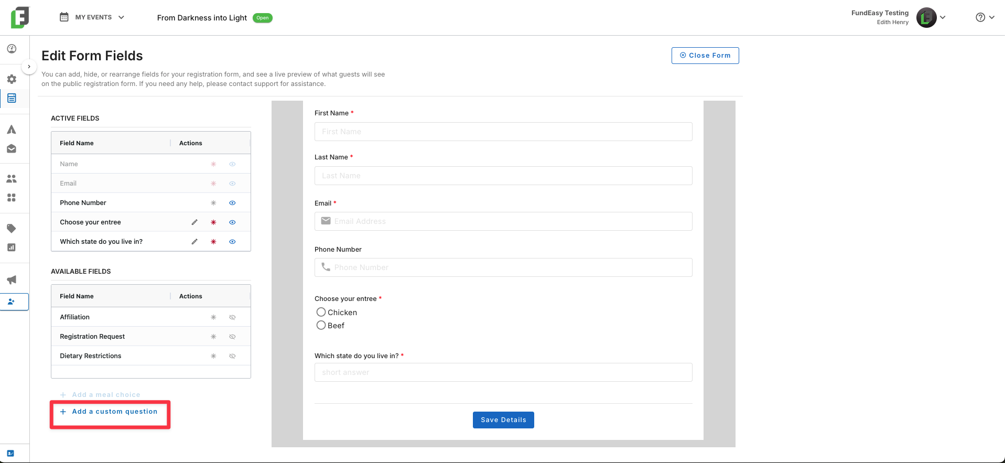Screen dimensions: 1005x463
Task: Open the guests people sidebar icon
Action: click(x=12, y=179)
